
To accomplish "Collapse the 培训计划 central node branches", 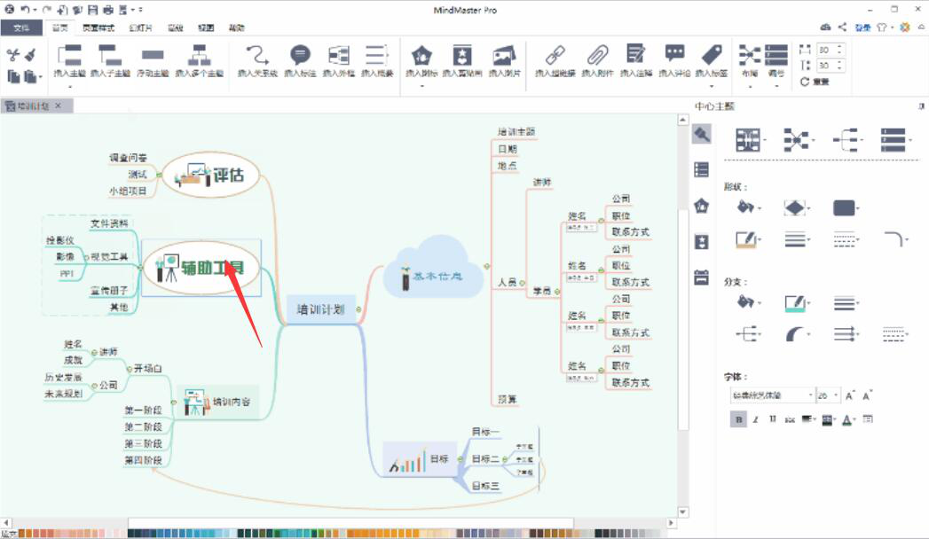I will pos(358,309).
